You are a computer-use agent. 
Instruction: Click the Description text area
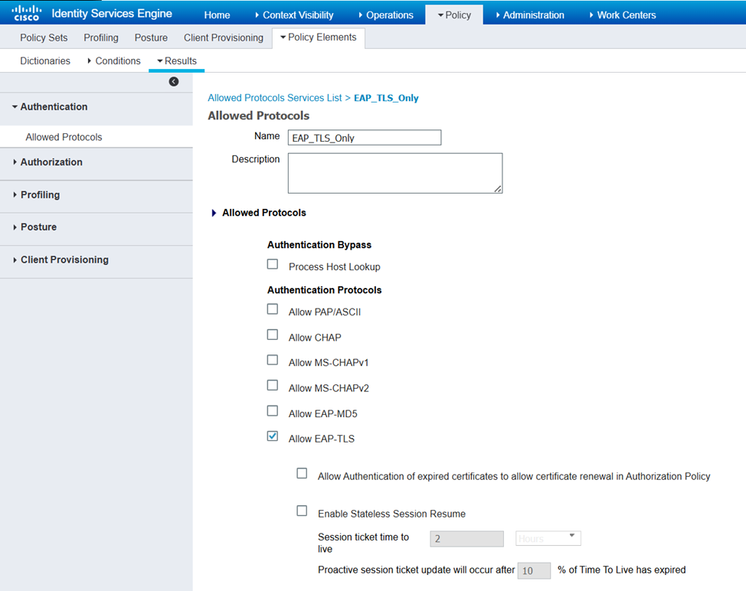tap(395, 173)
